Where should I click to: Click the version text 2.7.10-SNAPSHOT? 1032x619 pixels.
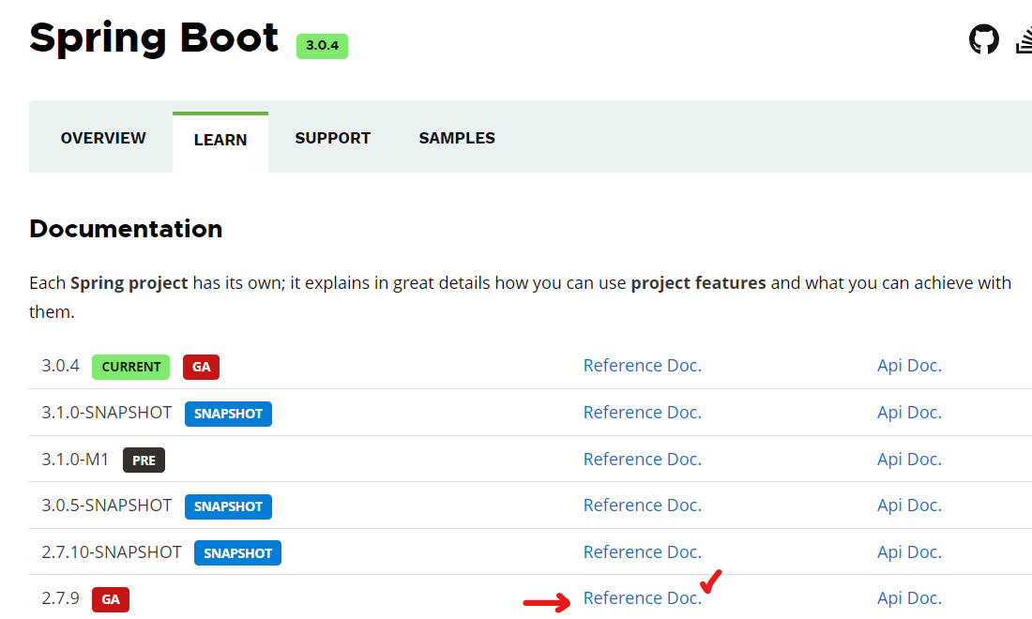pyautogui.click(x=112, y=551)
